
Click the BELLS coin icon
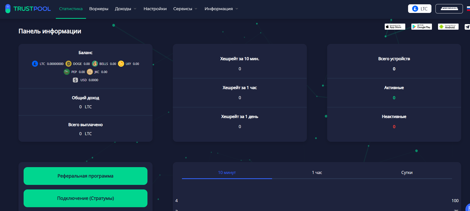95,64
